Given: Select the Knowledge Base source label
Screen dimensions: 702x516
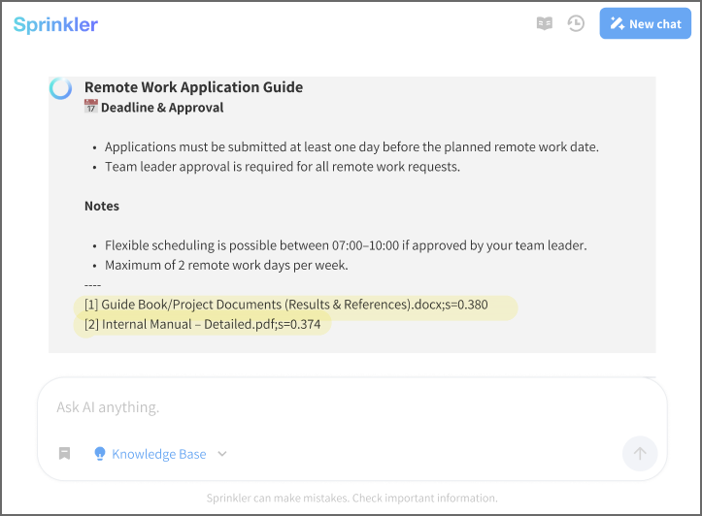Looking at the screenshot, I should point(158,453).
